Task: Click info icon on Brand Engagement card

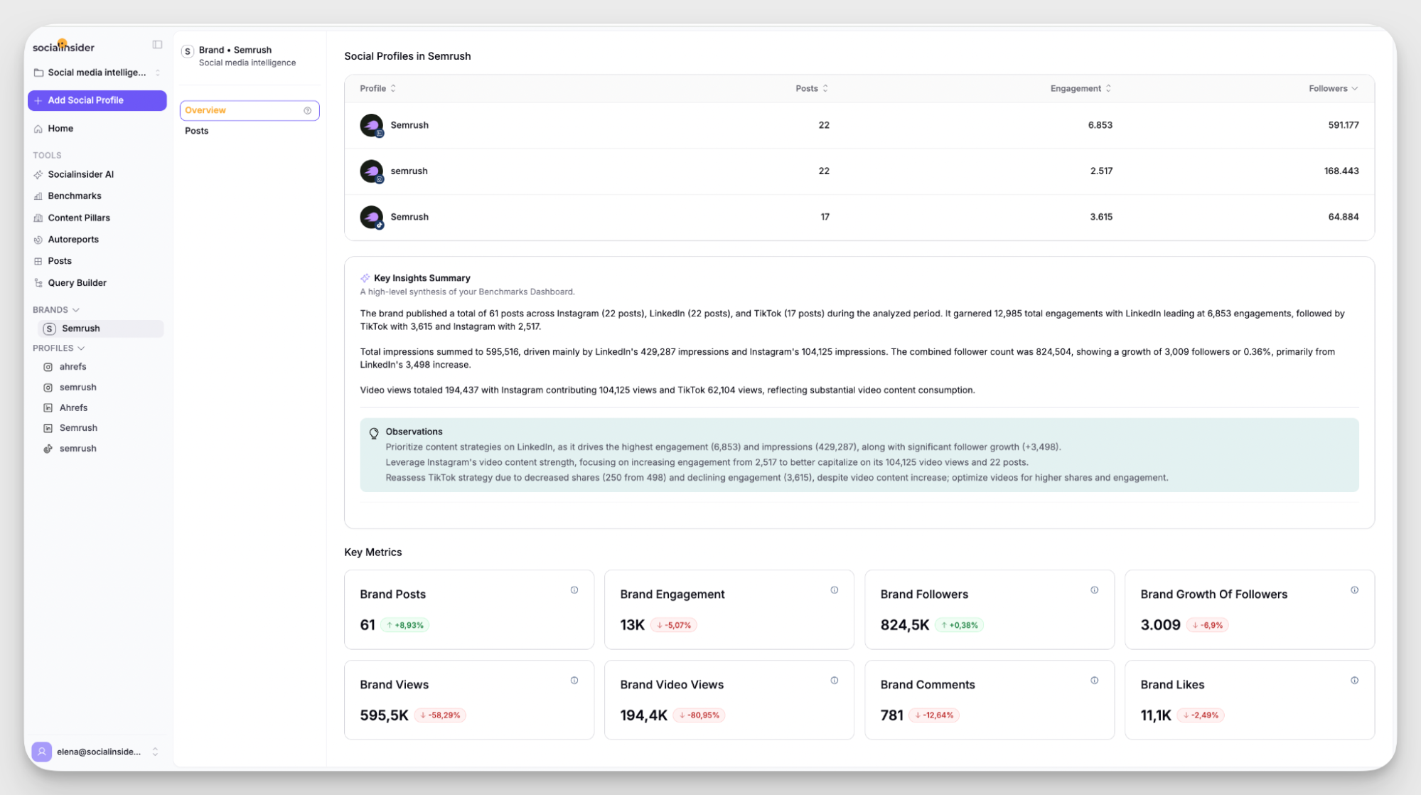Action: coord(835,590)
